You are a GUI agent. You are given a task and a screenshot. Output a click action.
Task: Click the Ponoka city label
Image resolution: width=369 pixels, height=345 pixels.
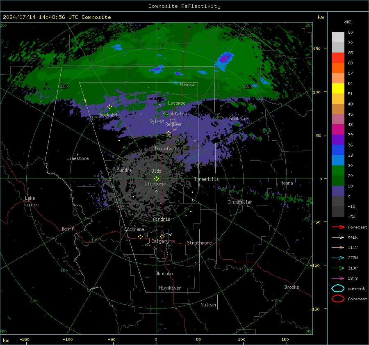(187, 85)
